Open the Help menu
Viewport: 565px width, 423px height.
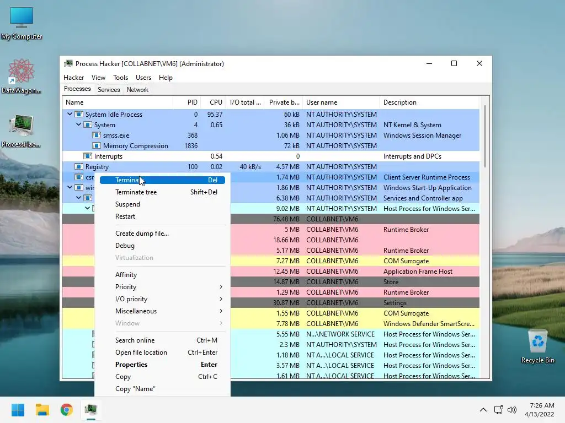166,77
